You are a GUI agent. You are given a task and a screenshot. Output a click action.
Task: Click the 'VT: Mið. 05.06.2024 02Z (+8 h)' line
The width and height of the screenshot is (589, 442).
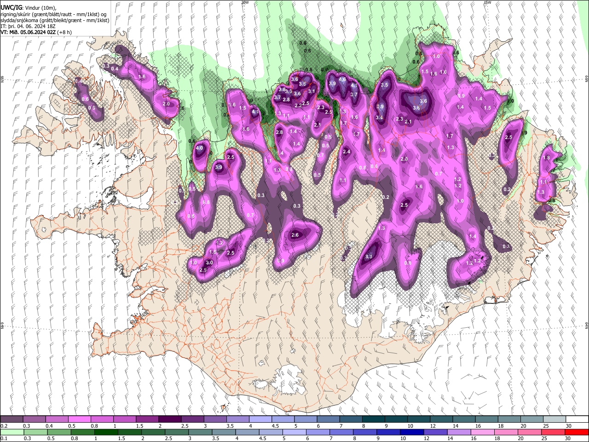(36, 32)
